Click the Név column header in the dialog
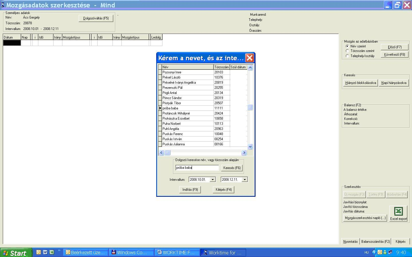The width and height of the screenshot is (412, 257). tap(188, 67)
